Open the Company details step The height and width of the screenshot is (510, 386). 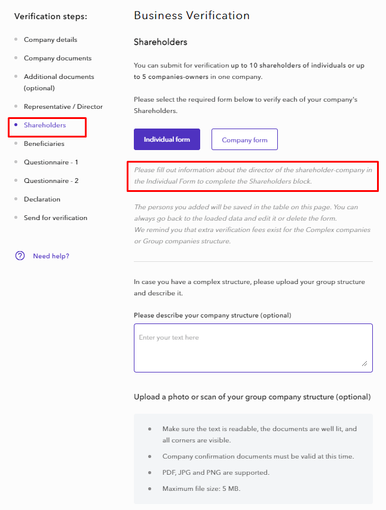point(50,39)
